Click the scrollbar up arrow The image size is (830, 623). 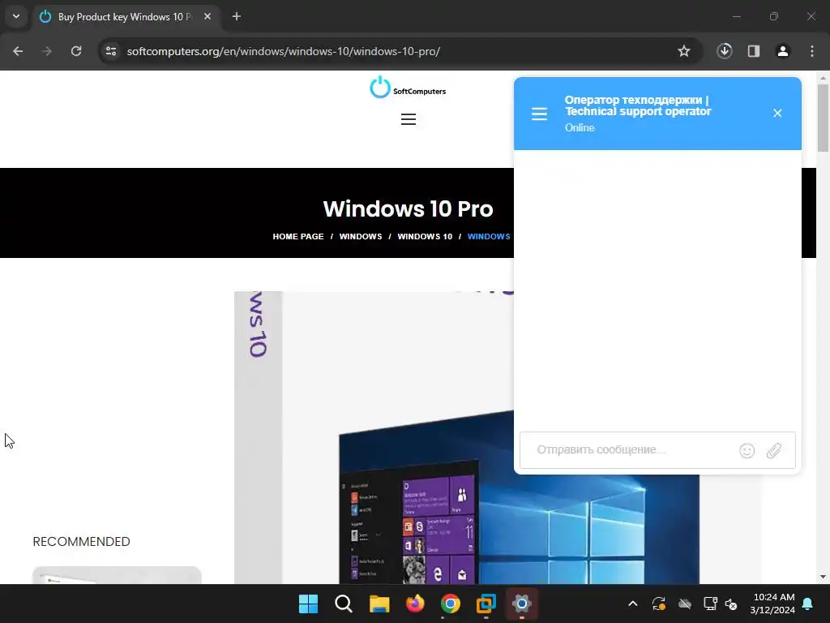(x=823, y=77)
